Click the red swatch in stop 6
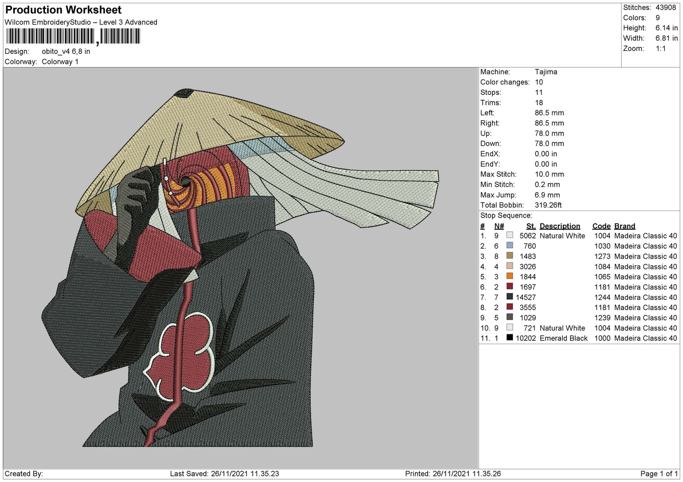 click(x=510, y=287)
